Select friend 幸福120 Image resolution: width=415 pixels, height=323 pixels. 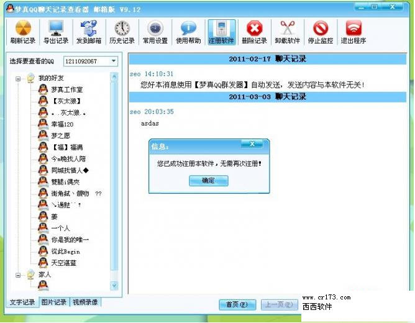point(62,124)
